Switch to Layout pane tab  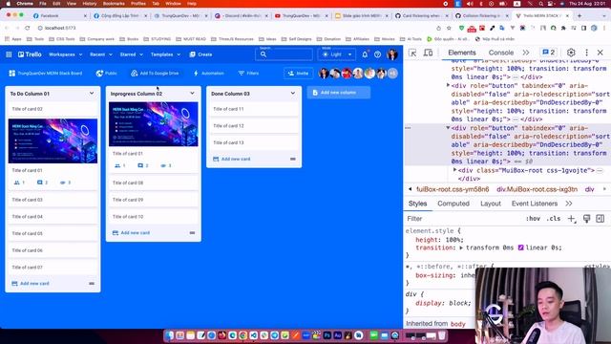(x=491, y=204)
